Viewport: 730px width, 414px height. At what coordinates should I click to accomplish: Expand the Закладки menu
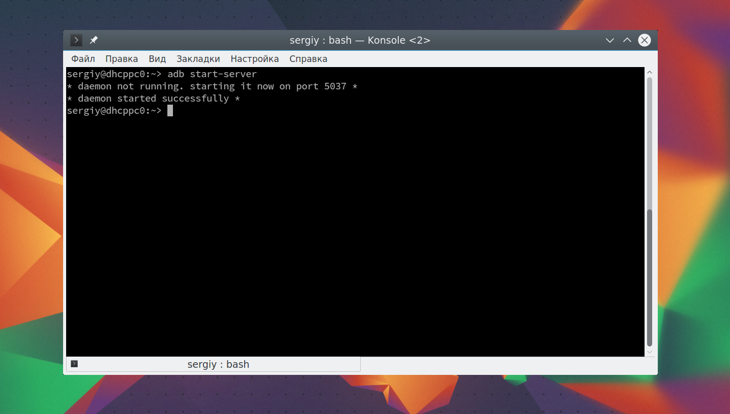(198, 59)
